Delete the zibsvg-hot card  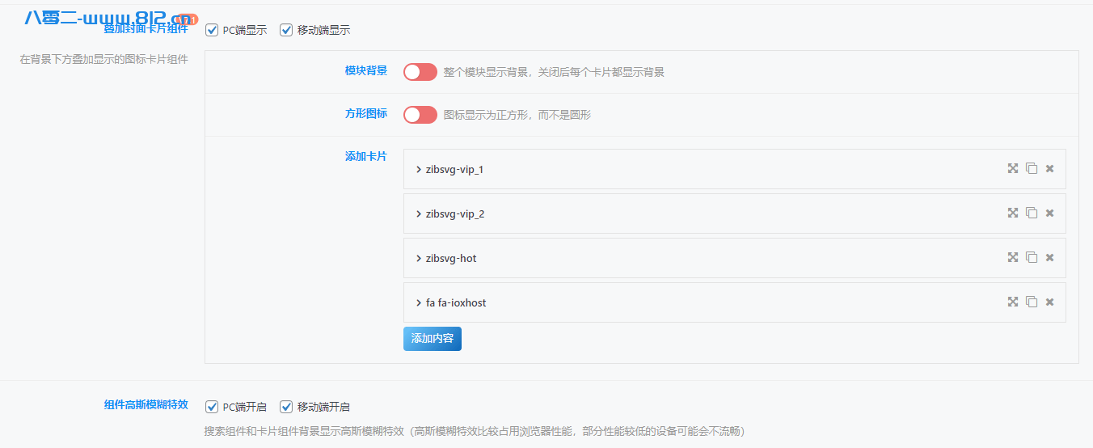click(1049, 258)
